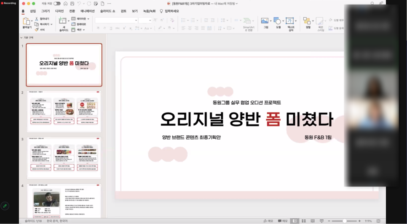Collapse the 기본 구역 section chevron
This screenshot has width=407, height=224.
click(x=21, y=38)
